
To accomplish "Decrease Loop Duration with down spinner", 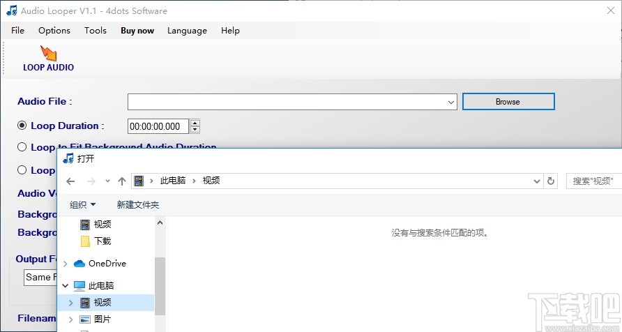I will [195, 130].
